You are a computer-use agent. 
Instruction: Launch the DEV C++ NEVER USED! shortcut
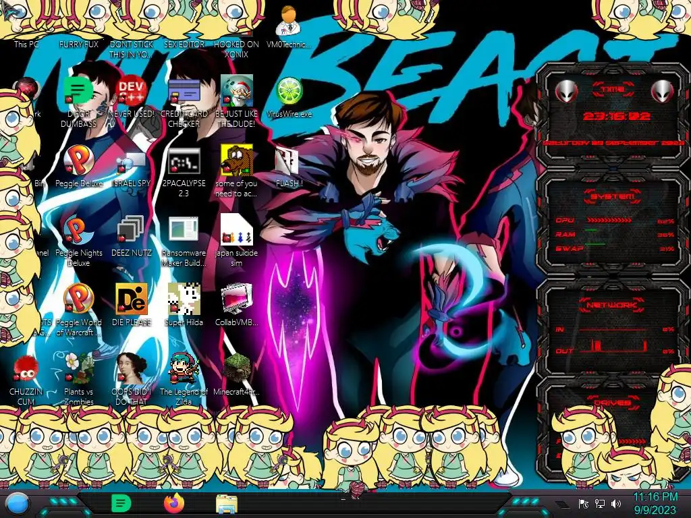(131, 97)
